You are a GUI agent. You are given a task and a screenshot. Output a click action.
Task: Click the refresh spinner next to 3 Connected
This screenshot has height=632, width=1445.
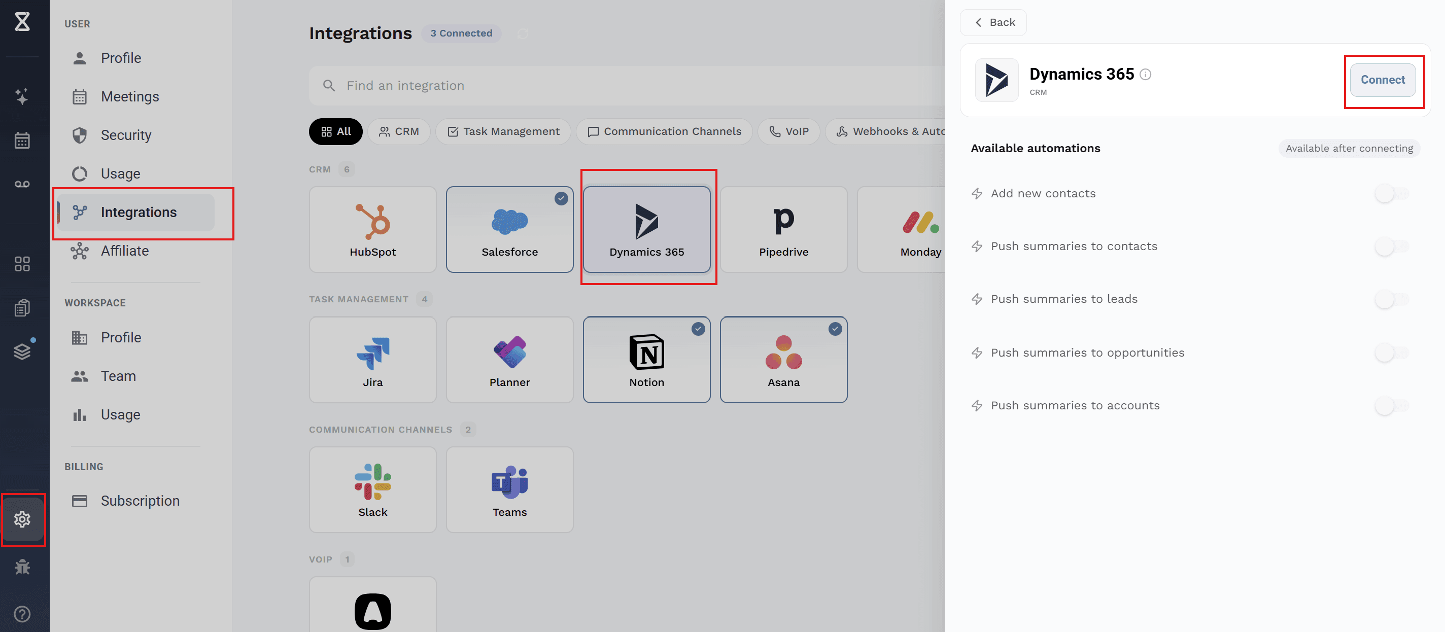pos(523,33)
